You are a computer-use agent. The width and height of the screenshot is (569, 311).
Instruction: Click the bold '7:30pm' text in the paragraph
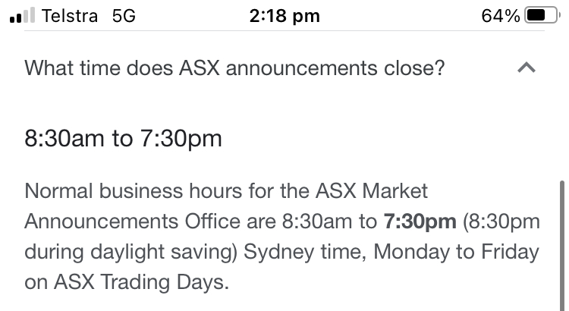coord(420,221)
